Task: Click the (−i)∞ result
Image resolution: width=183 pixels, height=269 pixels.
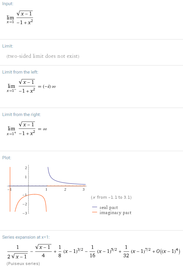Action: (49, 86)
